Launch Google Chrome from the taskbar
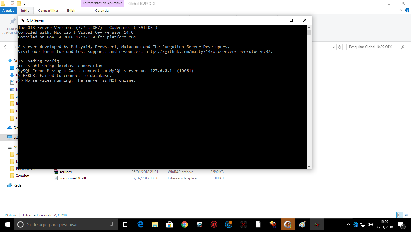The image size is (411, 232). click(x=185, y=224)
